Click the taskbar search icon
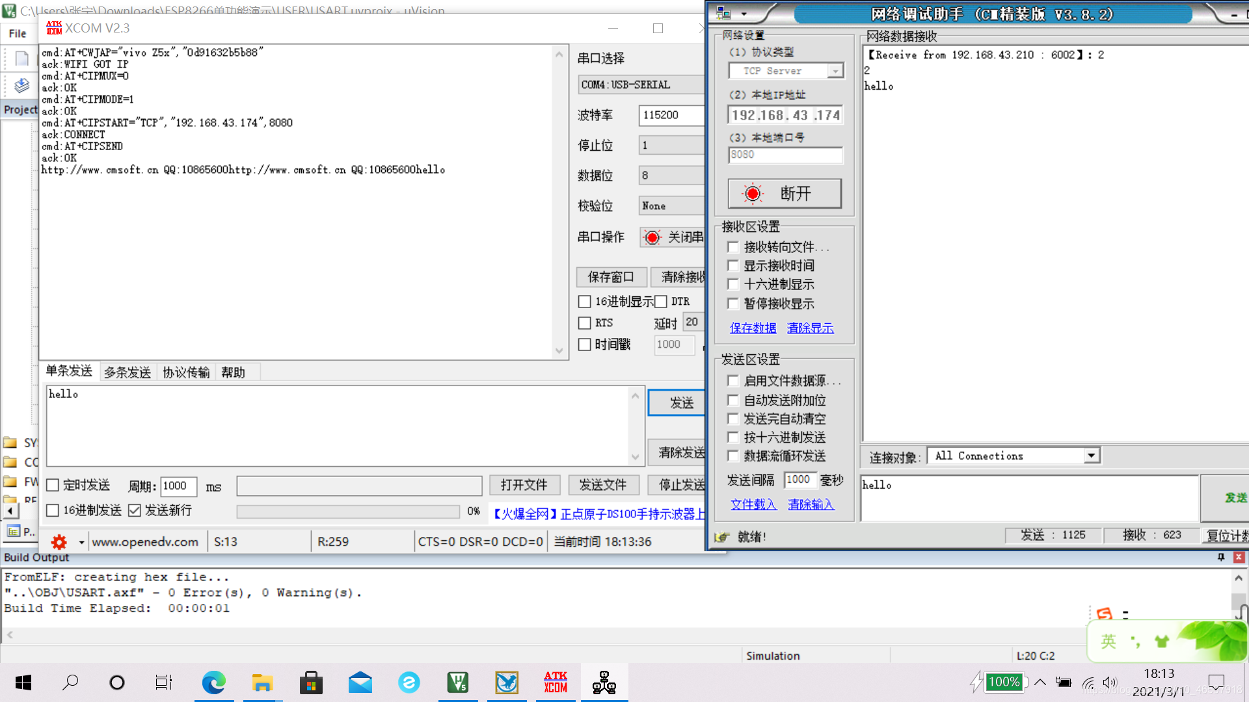 pos(70,682)
